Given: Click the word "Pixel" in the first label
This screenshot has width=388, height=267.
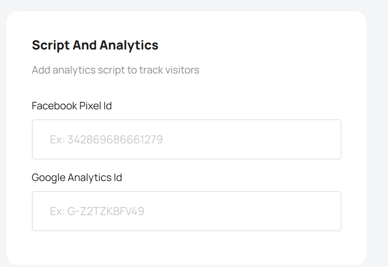Looking at the screenshot, I should (90, 106).
